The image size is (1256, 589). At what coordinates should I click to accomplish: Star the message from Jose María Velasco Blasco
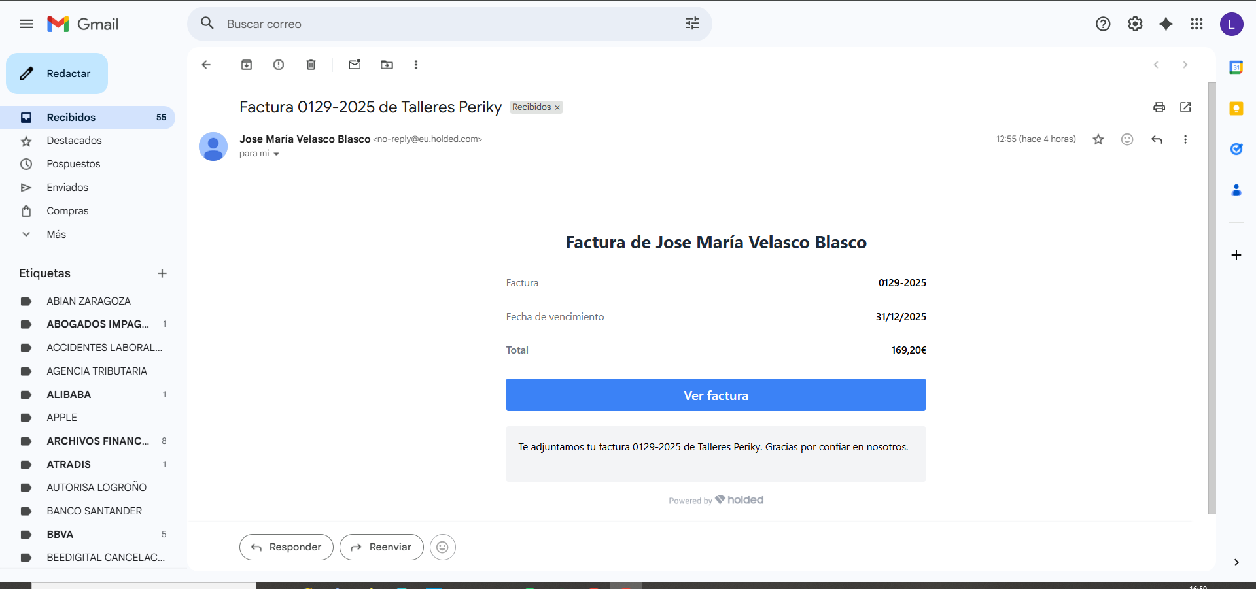[x=1098, y=139]
